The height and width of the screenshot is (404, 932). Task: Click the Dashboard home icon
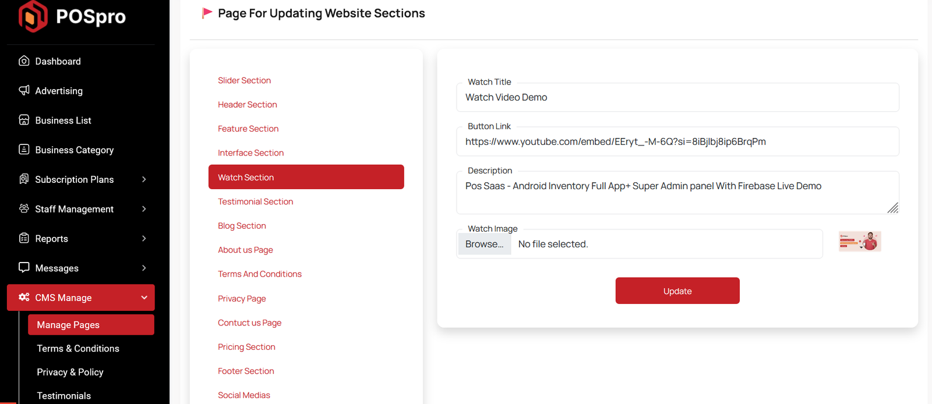point(24,61)
